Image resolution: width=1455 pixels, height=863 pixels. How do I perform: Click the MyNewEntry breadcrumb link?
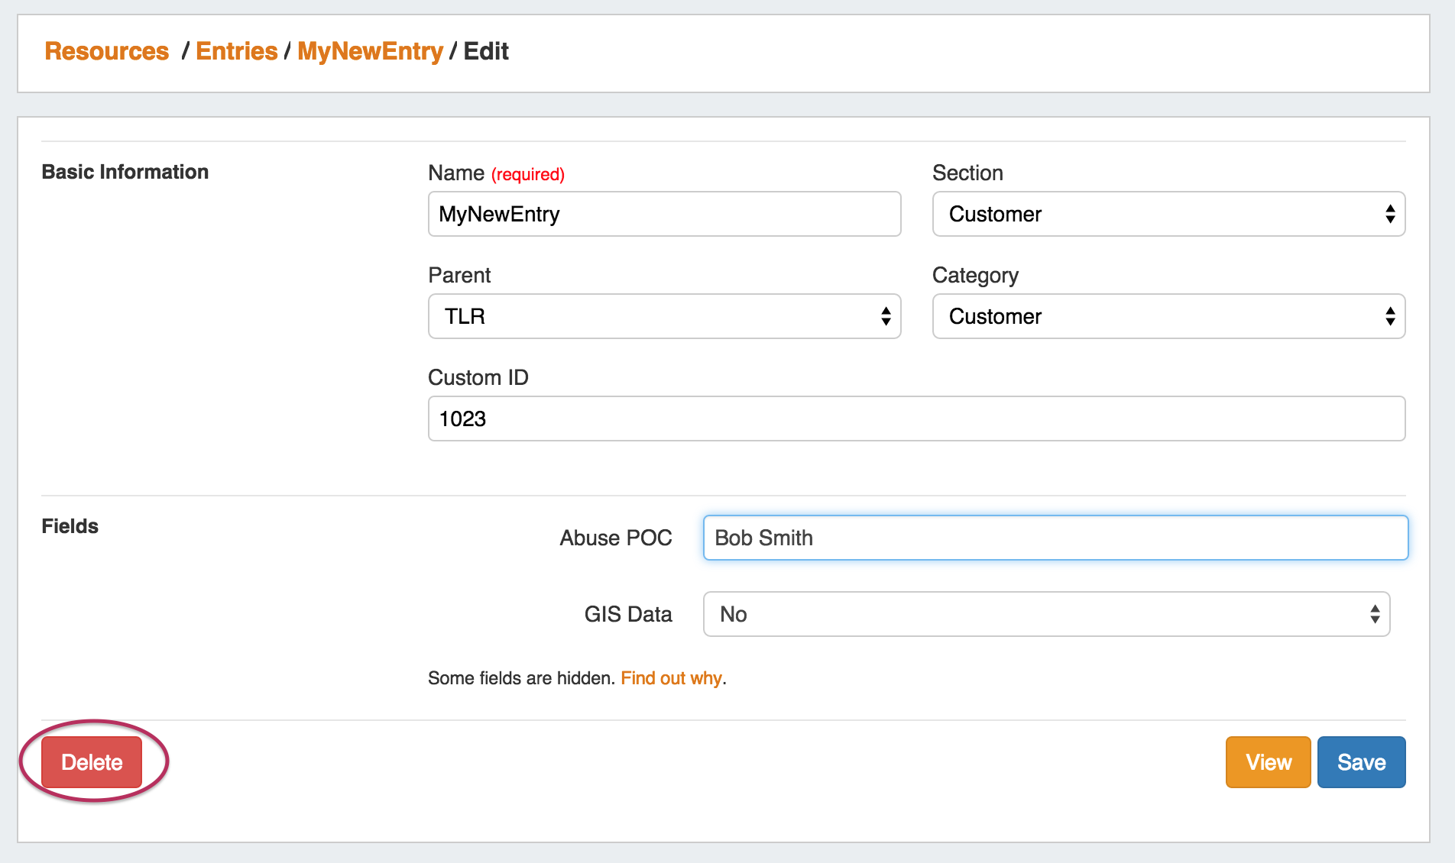tap(370, 51)
